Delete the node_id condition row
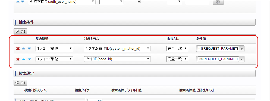This screenshot has width=270, height=101. coord(18,59)
